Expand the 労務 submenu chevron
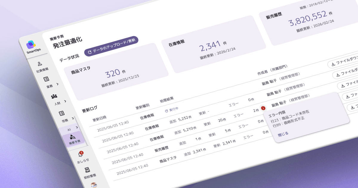Viewport: 358px width, 188px height. point(73,119)
